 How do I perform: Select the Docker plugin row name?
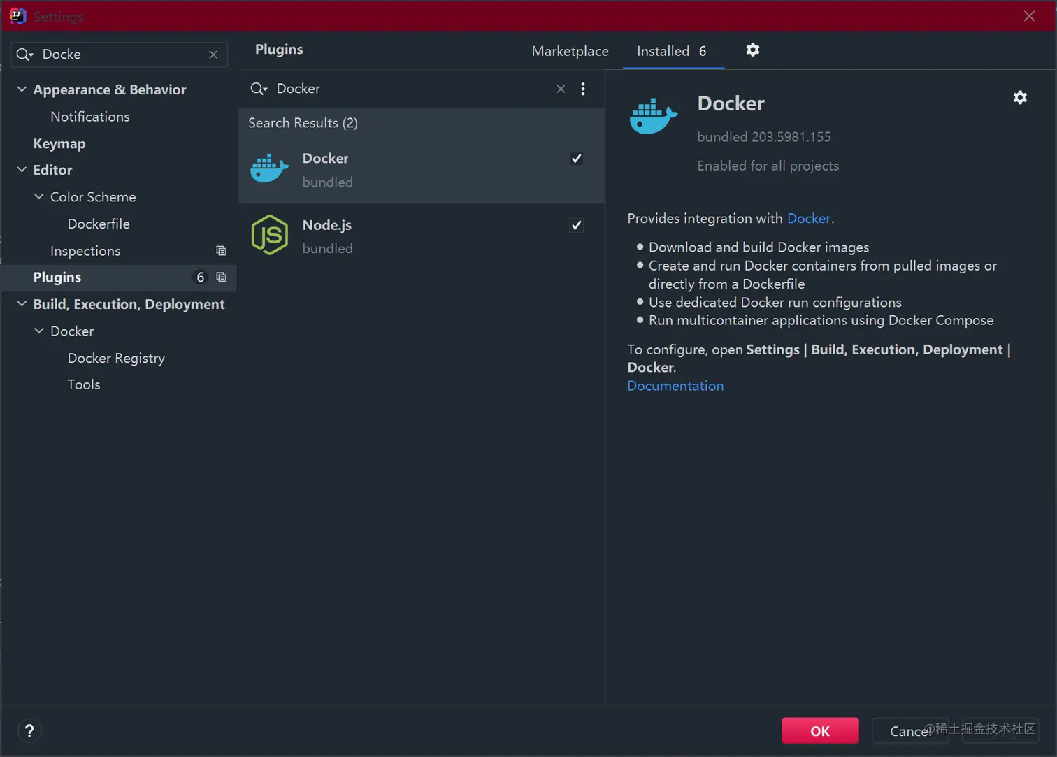[325, 158]
